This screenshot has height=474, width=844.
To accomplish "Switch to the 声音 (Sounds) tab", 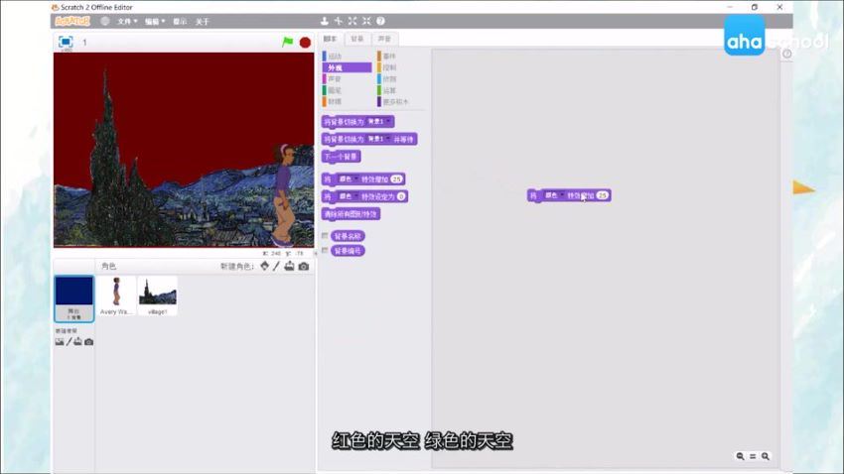I will tap(384, 39).
